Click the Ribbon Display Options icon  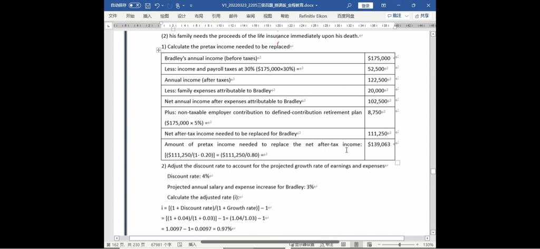(383, 5)
